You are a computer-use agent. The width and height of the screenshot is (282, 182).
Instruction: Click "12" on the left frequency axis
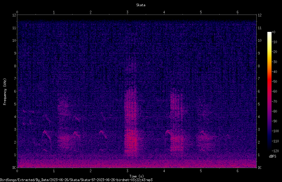pos(14,15)
